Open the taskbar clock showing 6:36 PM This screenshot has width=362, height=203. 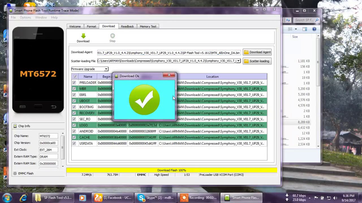pos(348,198)
